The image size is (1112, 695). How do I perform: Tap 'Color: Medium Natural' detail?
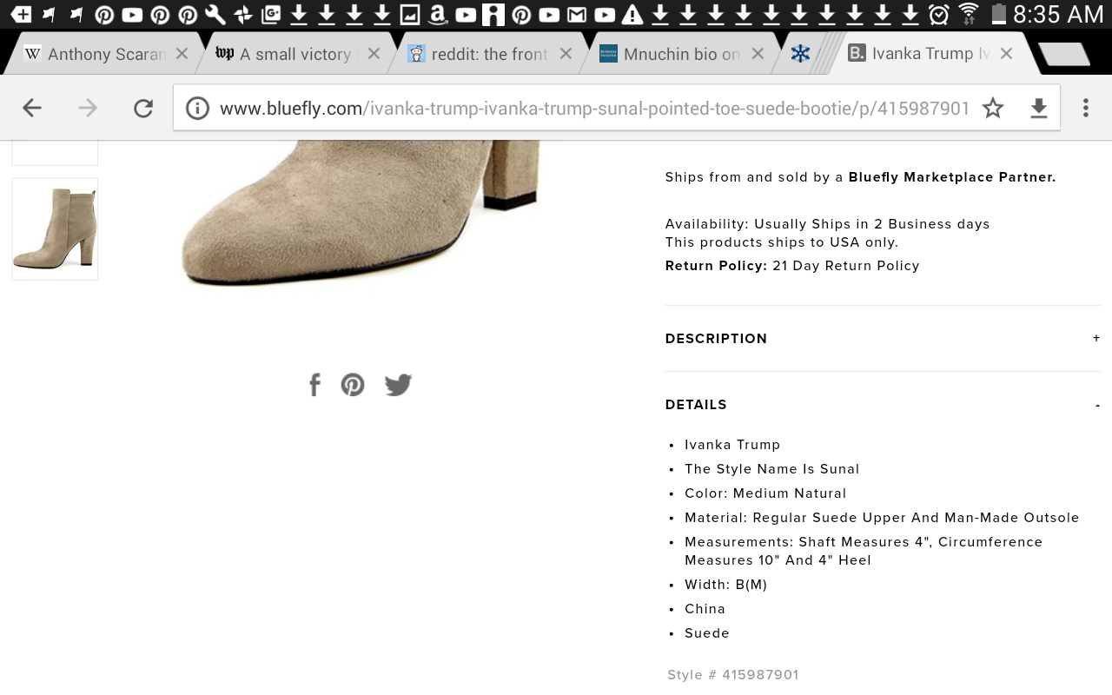[765, 493]
